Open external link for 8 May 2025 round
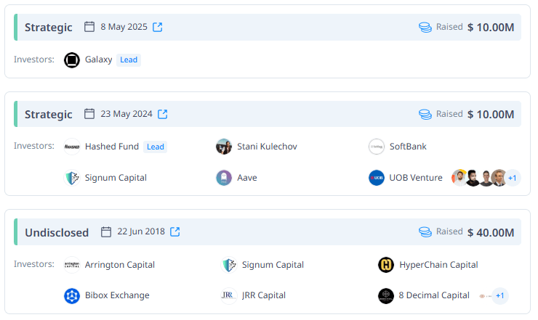 157,27
